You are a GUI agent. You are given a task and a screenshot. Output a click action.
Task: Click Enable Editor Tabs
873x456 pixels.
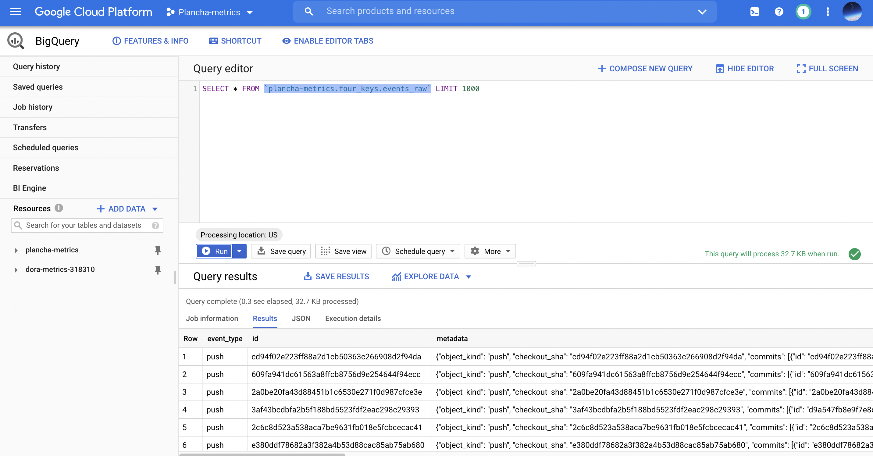click(327, 41)
